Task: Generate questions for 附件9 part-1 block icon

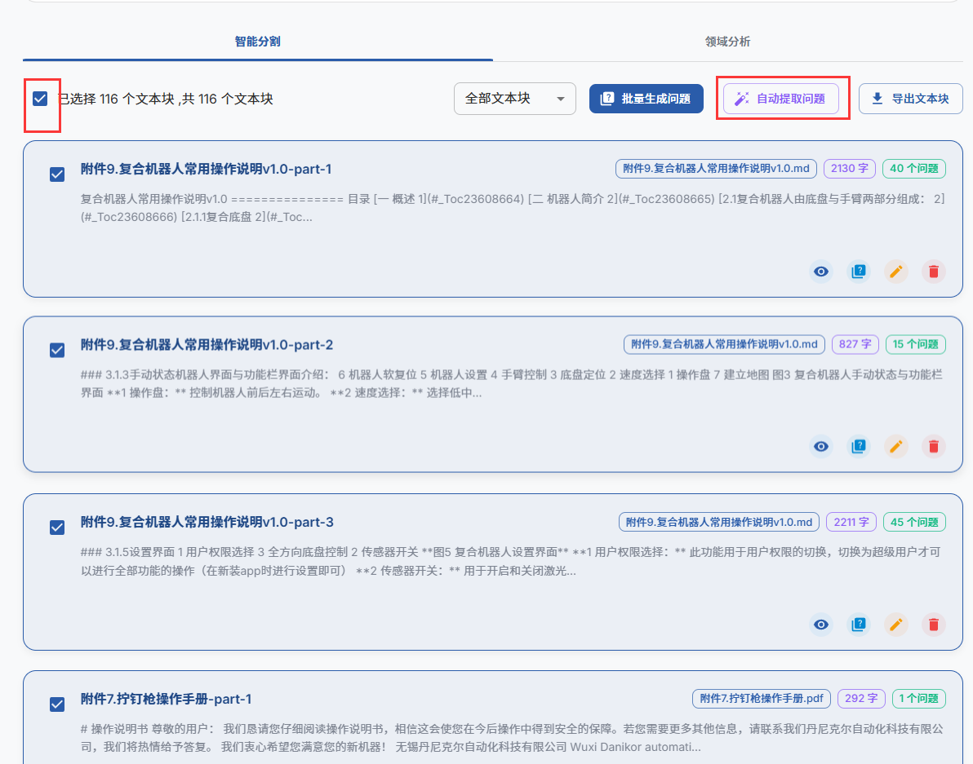Action: [x=859, y=272]
